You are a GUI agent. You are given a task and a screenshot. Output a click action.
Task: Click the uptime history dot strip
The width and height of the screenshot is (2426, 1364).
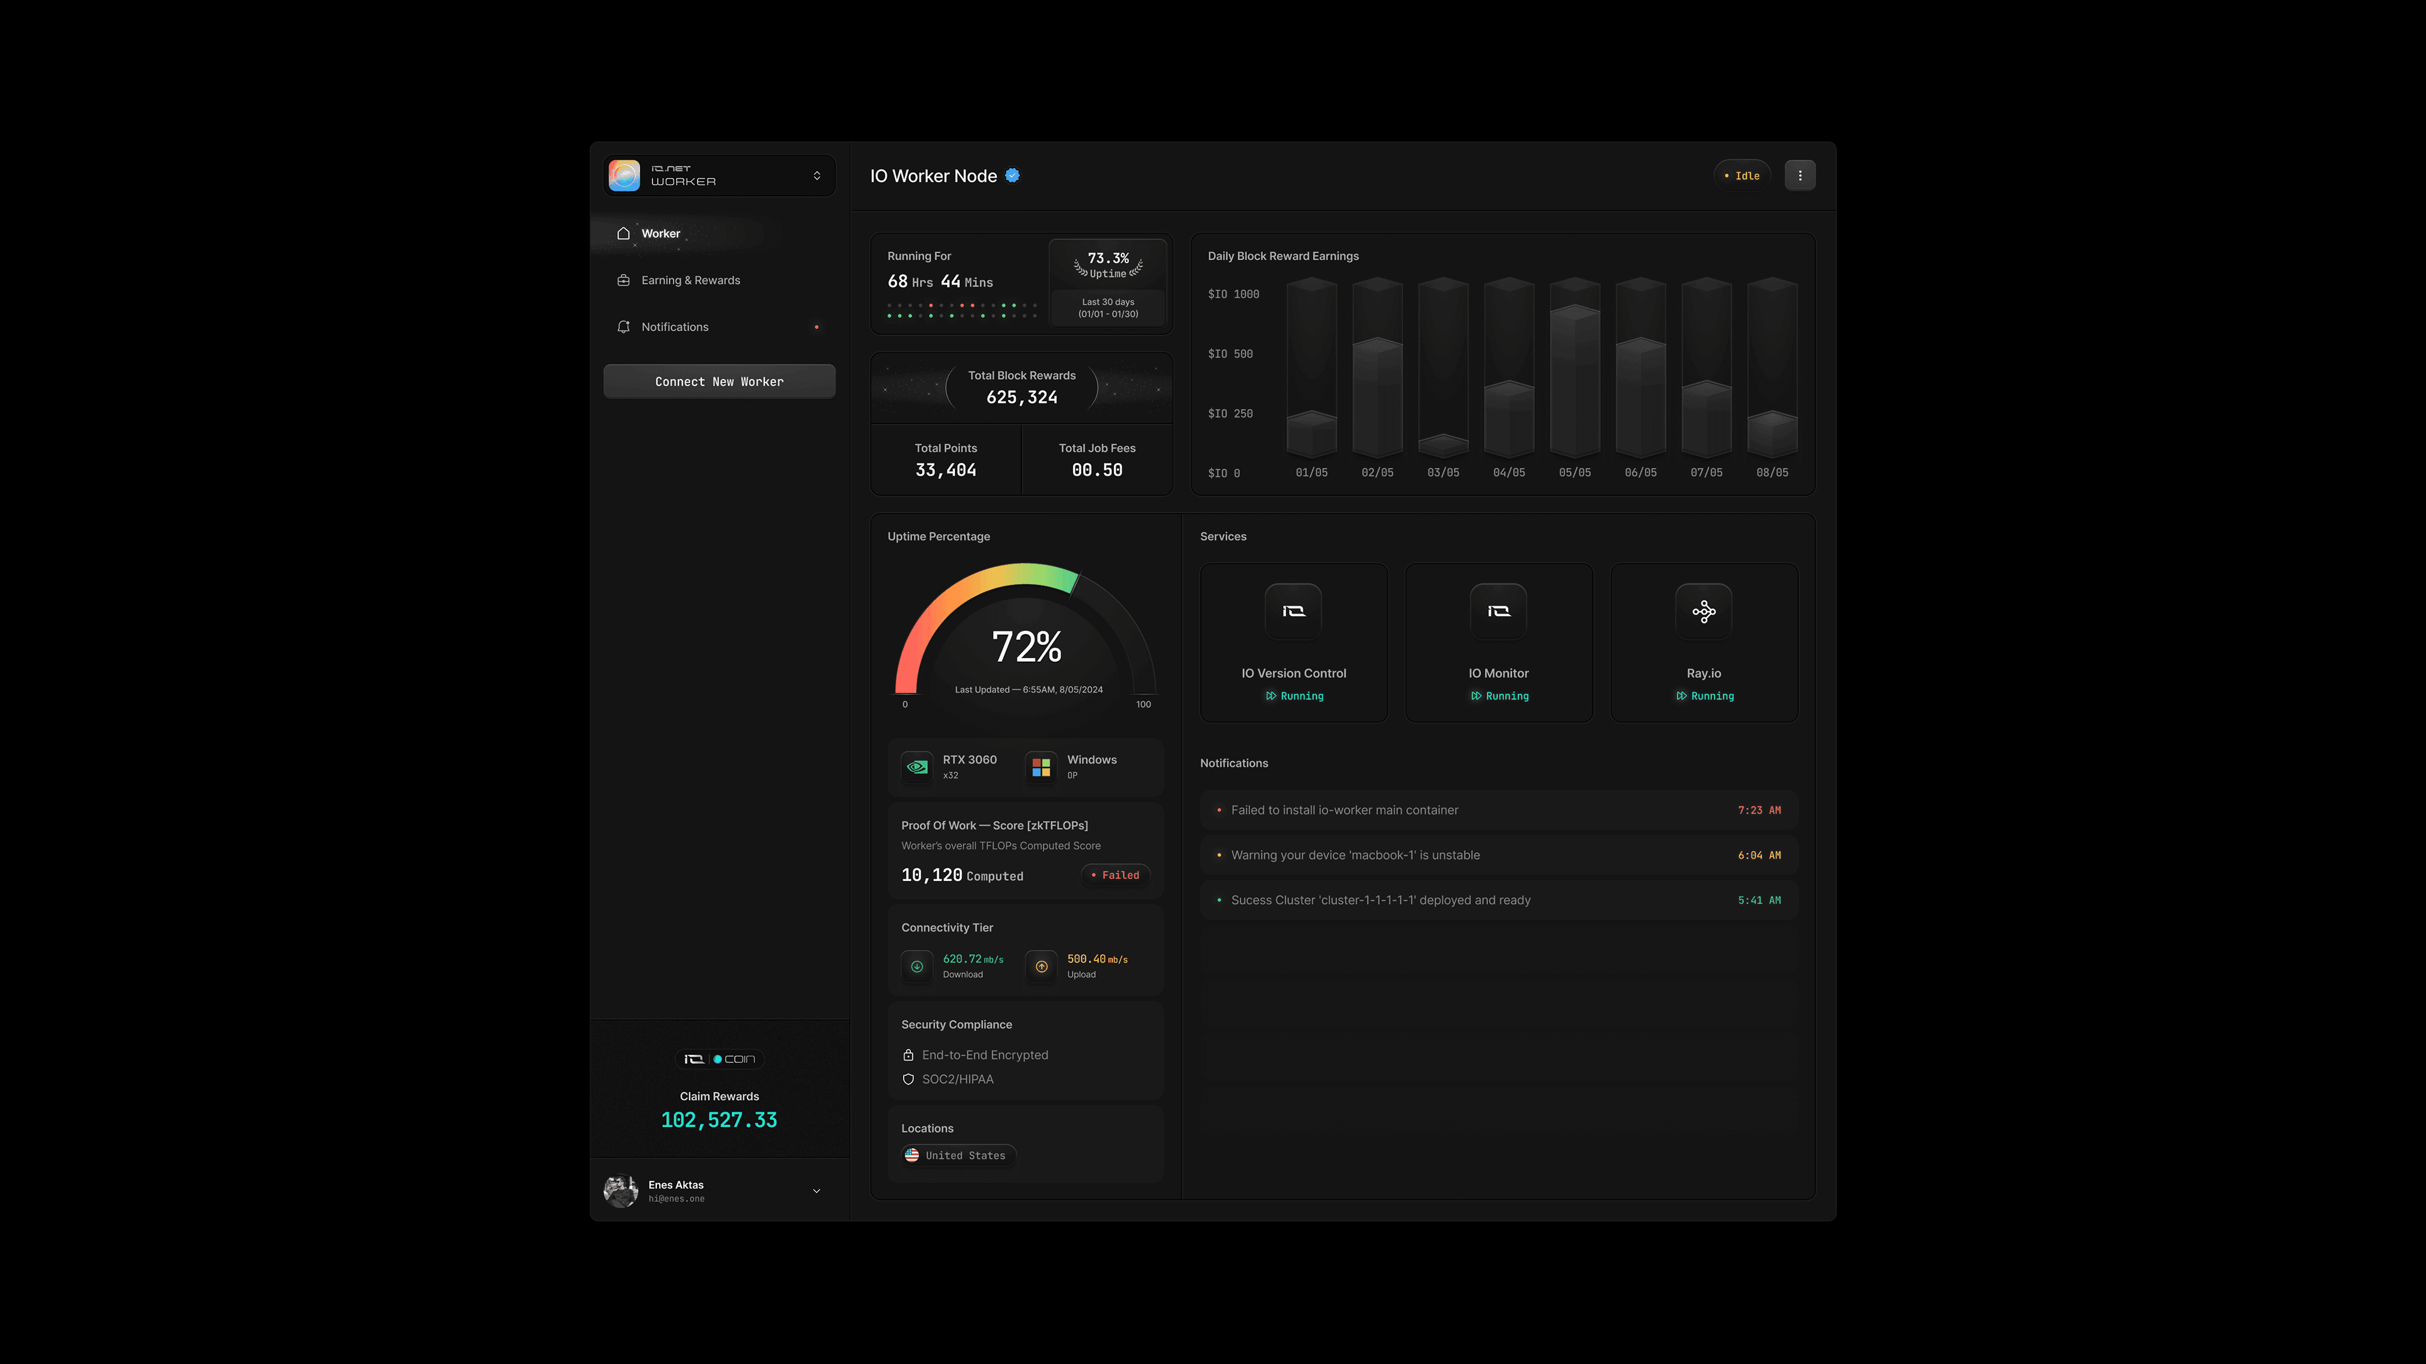(962, 311)
